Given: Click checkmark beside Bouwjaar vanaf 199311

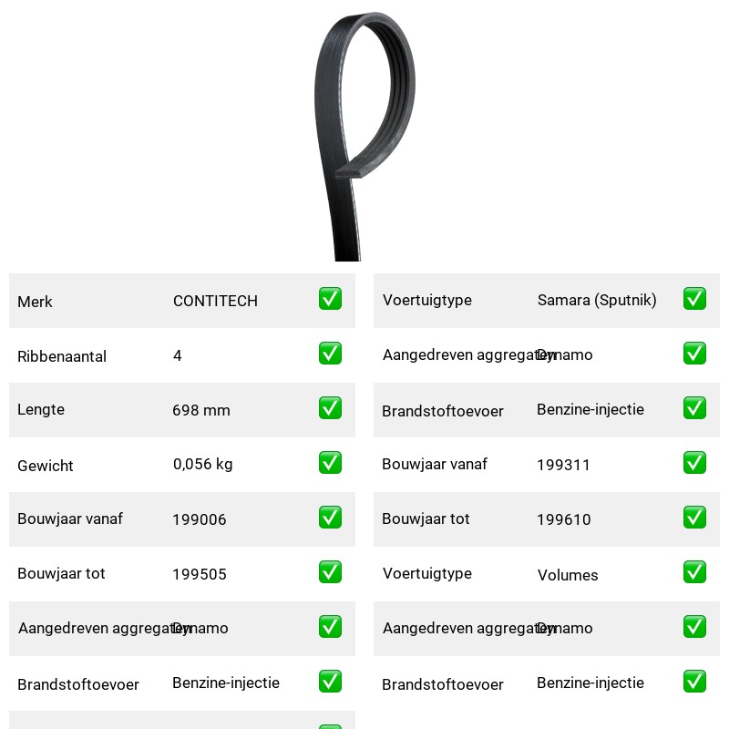Looking at the screenshot, I should coord(694,463).
